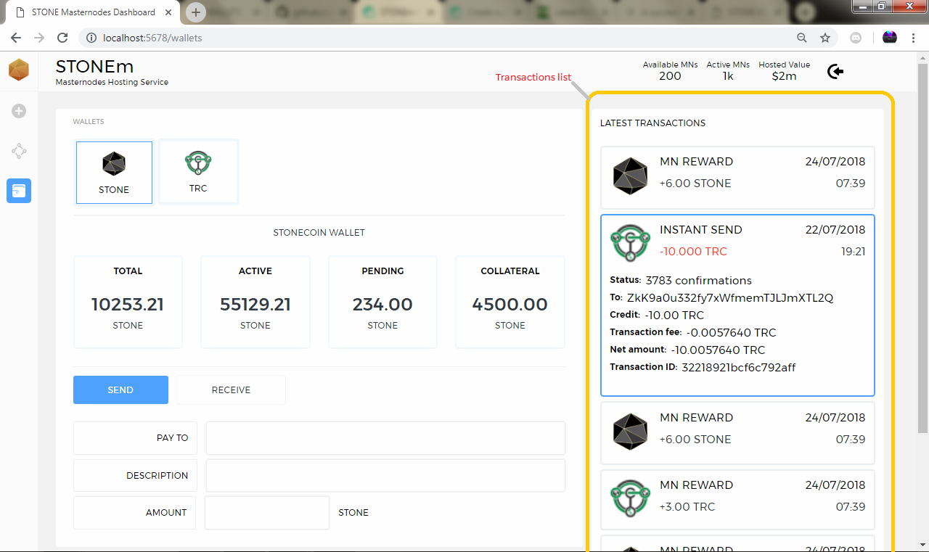Click the ACTIVE 55129.21 STONE card
Image resolution: width=929 pixels, height=552 pixels.
tap(255, 302)
